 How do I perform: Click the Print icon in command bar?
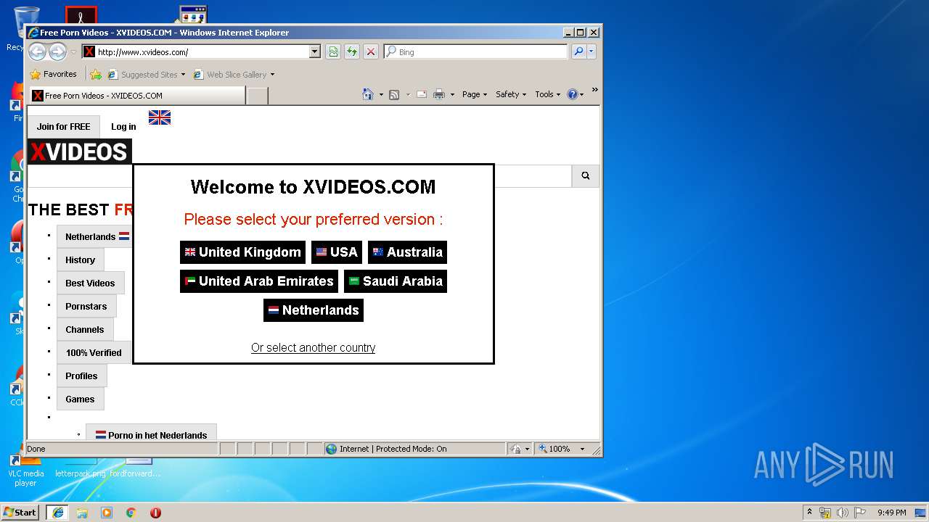point(439,94)
